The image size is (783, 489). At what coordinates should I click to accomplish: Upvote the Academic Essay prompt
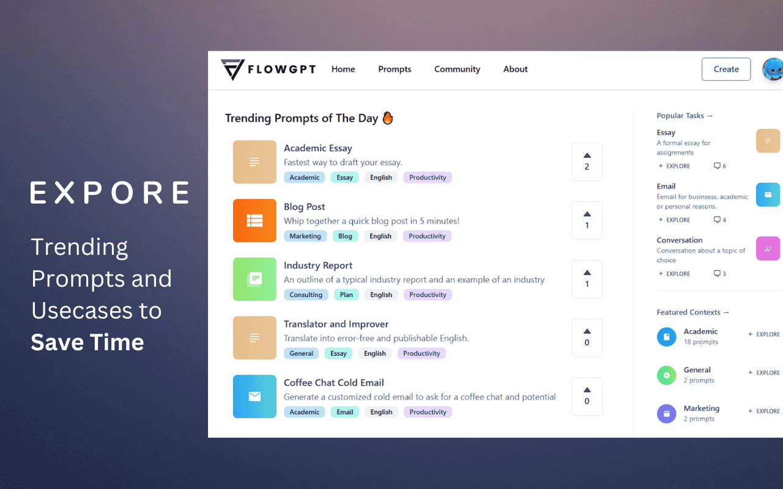tap(587, 162)
